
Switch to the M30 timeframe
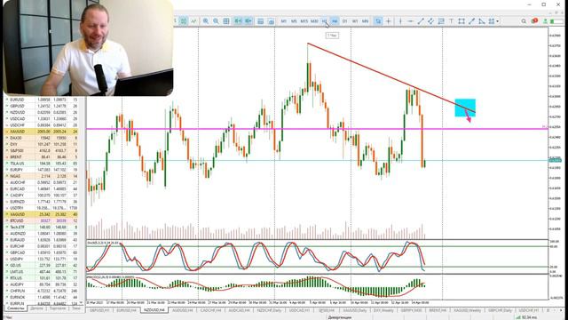314,21
